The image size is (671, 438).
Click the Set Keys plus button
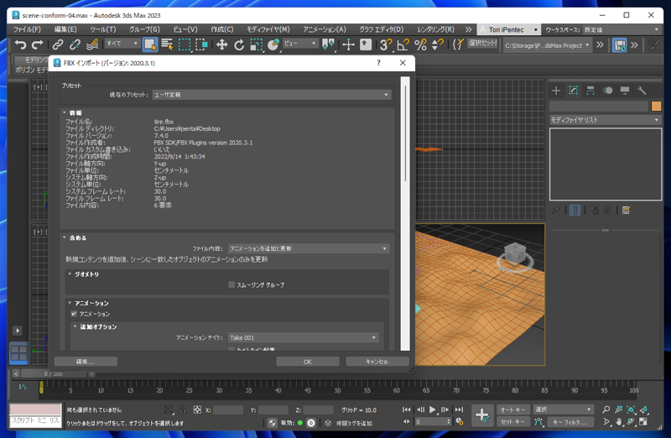(482, 415)
